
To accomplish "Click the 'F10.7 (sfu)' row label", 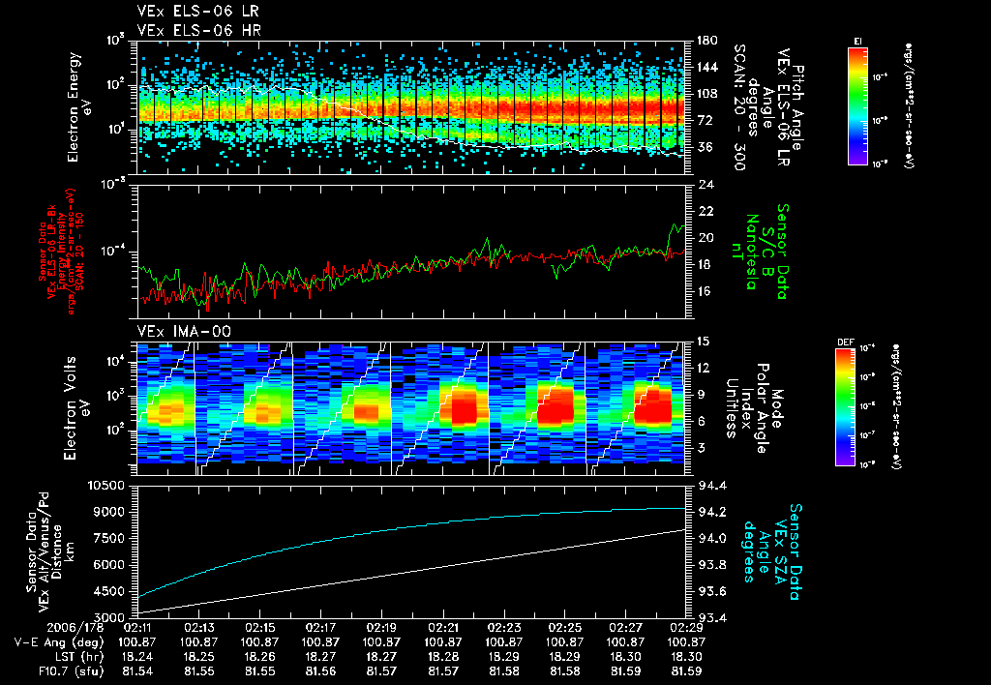I will [x=71, y=671].
